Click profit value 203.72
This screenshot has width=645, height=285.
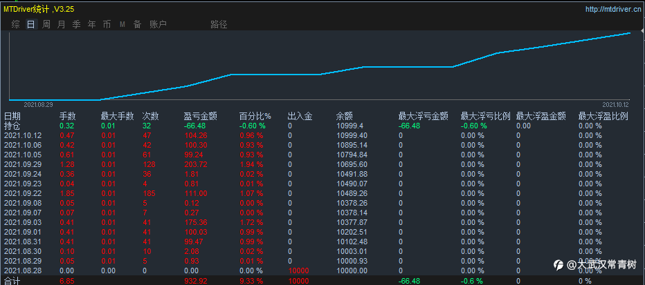coord(195,164)
